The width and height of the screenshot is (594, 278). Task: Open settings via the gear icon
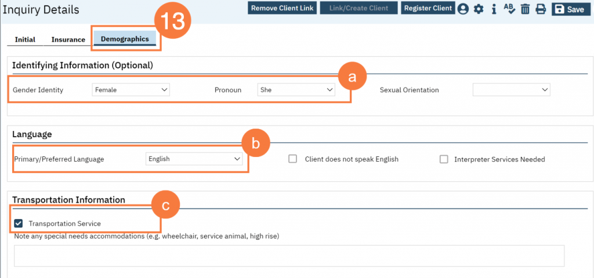479,9
